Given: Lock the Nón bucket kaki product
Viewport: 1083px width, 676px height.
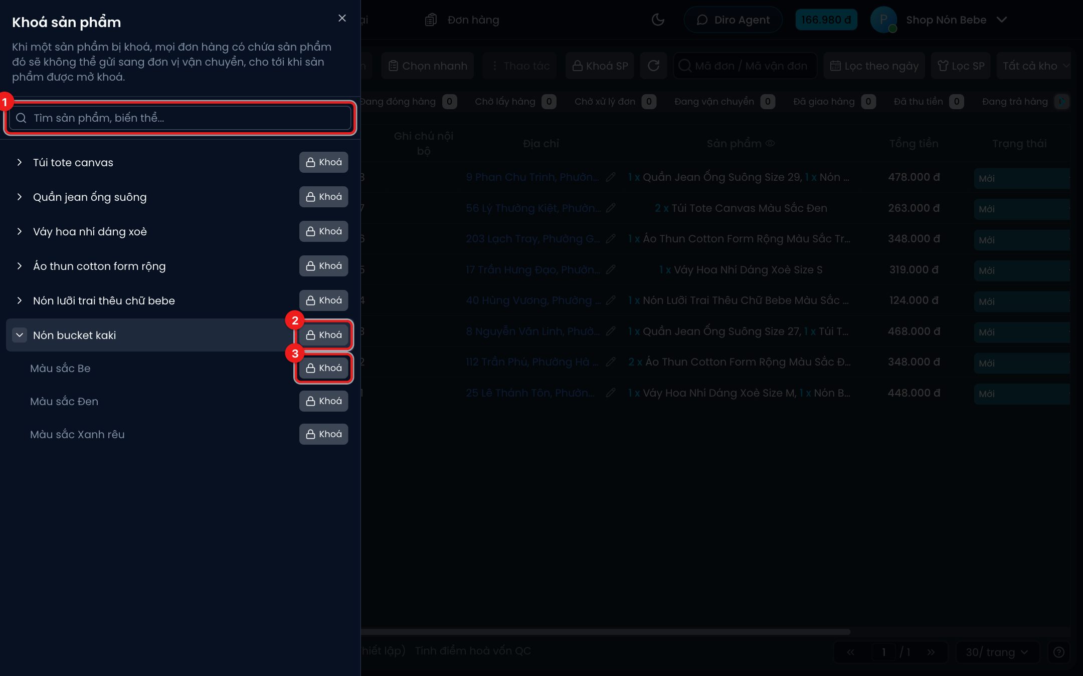Looking at the screenshot, I should 323,335.
